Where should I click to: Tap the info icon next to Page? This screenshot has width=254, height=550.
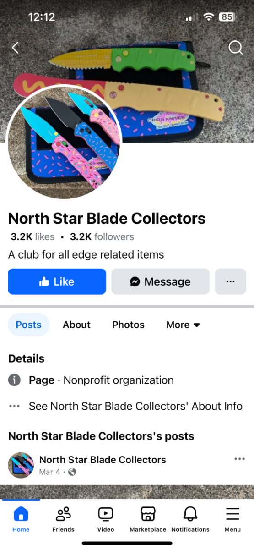point(15,380)
